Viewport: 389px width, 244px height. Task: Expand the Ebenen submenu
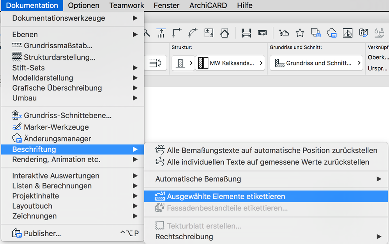(72, 34)
